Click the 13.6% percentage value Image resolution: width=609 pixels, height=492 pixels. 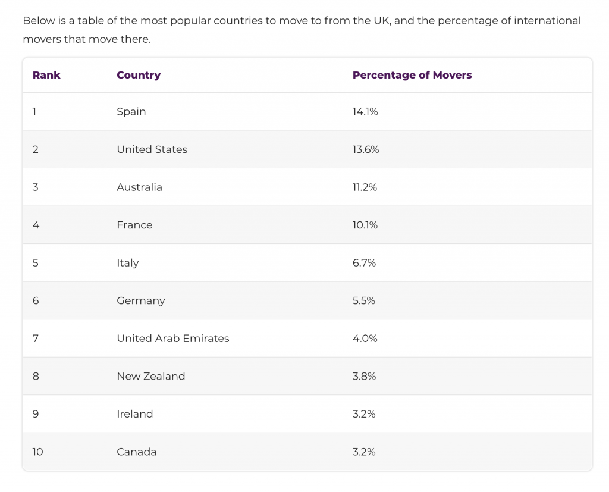(366, 149)
